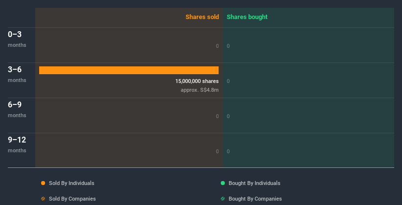
Task: Click the striped Bought By Companies legend icon
Action: [223, 199]
